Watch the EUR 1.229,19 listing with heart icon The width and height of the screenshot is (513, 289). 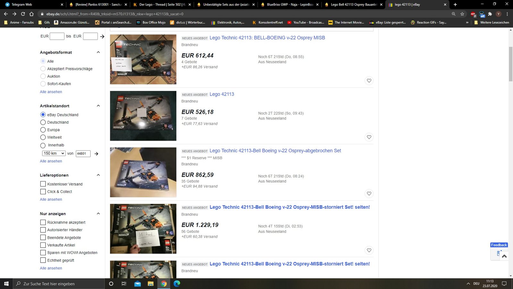tap(369, 250)
